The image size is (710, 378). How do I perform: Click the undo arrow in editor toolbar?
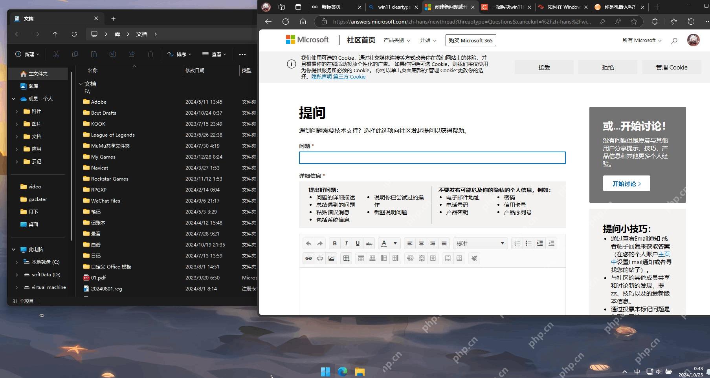pos(308,243)
